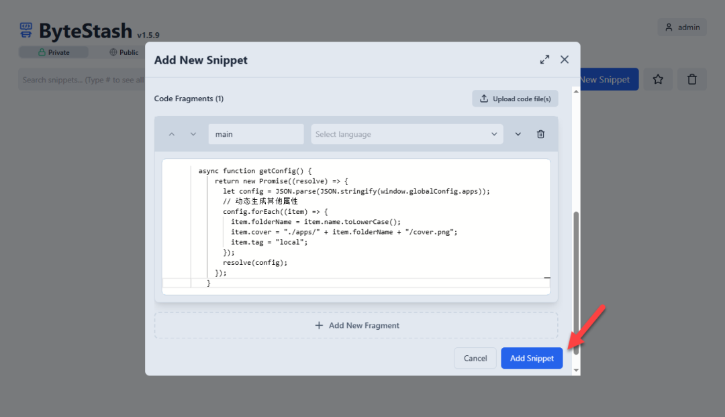Open favorites via the star icon

tap(658, 80)
